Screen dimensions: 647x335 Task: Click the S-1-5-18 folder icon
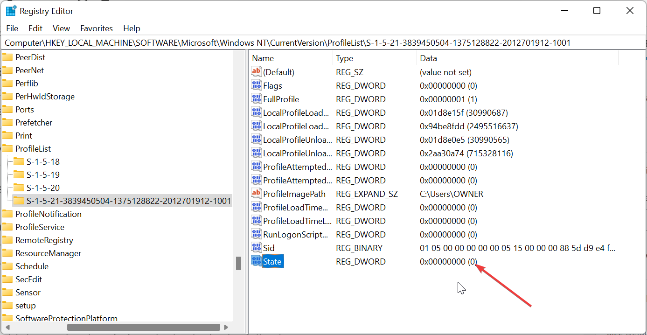pos(19,162)
